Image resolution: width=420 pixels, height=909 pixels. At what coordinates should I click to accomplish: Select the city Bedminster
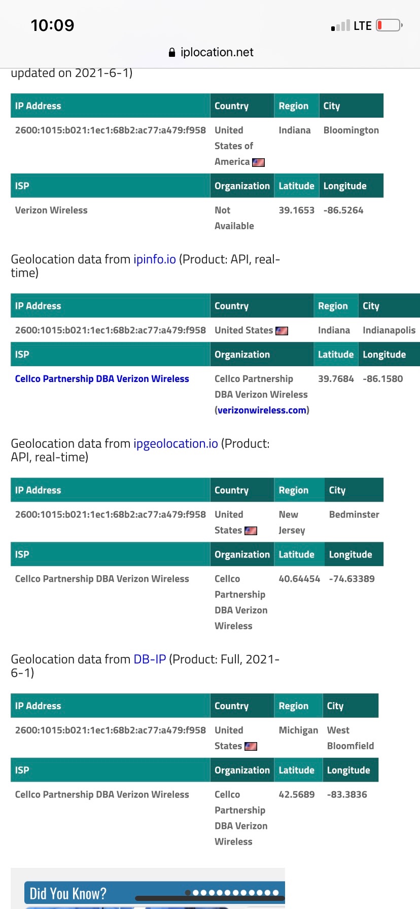(x=354, y=514)
